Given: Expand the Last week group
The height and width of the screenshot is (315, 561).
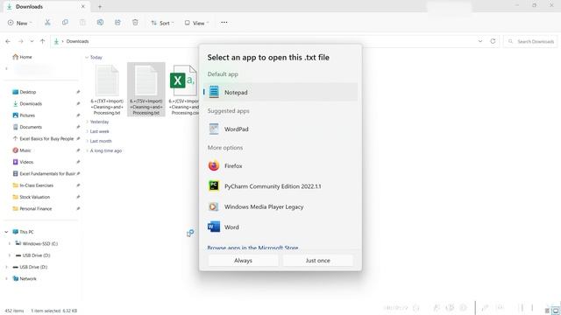Looking at the screenshot, I should click(87, 131).
